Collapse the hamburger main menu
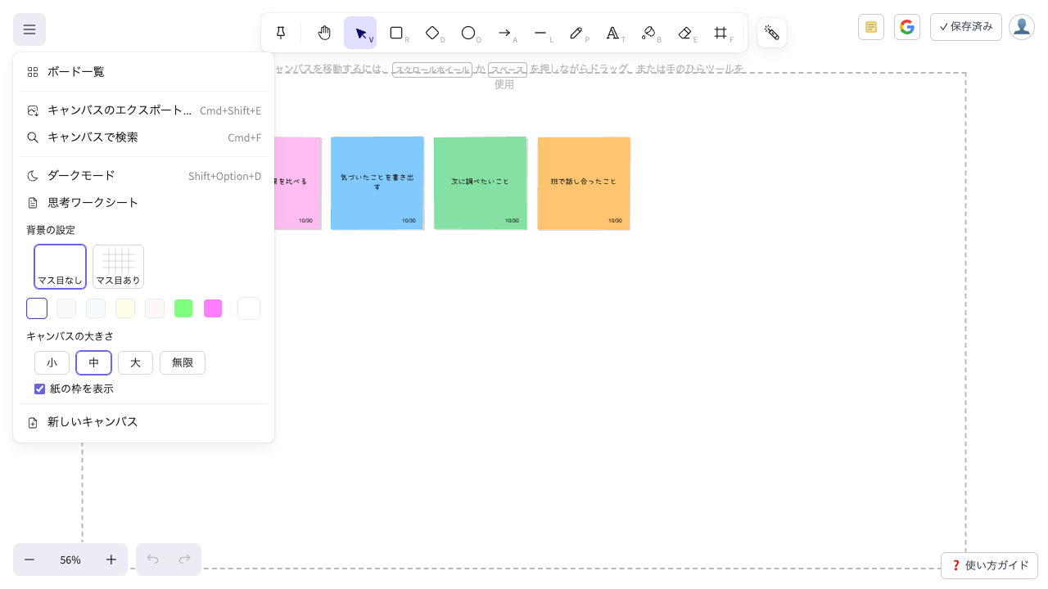 pyautogui.click(x=29, y=29)
